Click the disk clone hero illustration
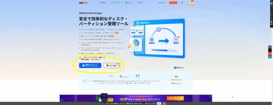Viewport: 273px width, 105px height. pyautogui.click(x=157, y=38)
